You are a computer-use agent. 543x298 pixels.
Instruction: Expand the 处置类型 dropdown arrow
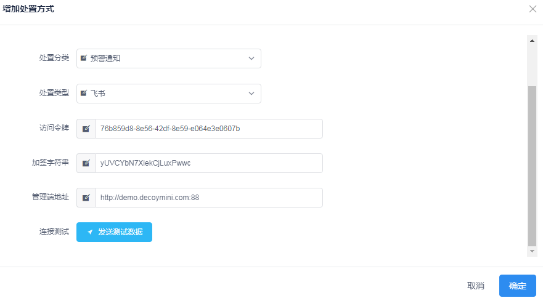click(251, 94)
